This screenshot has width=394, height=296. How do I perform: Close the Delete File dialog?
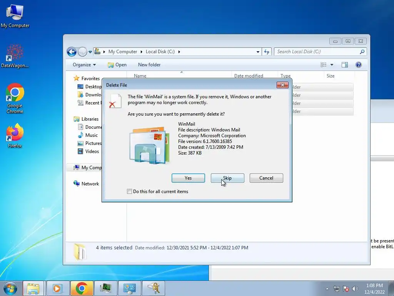pyautogui.click(x=282, y=85)
